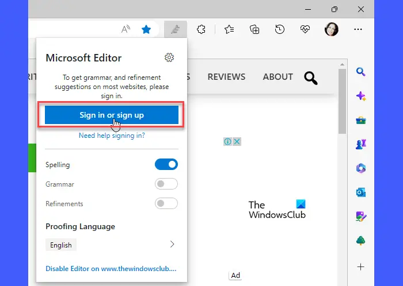This screenshot has height=286, width=403.
Task: Click the sidebar plus customize button
Action: 361,267
